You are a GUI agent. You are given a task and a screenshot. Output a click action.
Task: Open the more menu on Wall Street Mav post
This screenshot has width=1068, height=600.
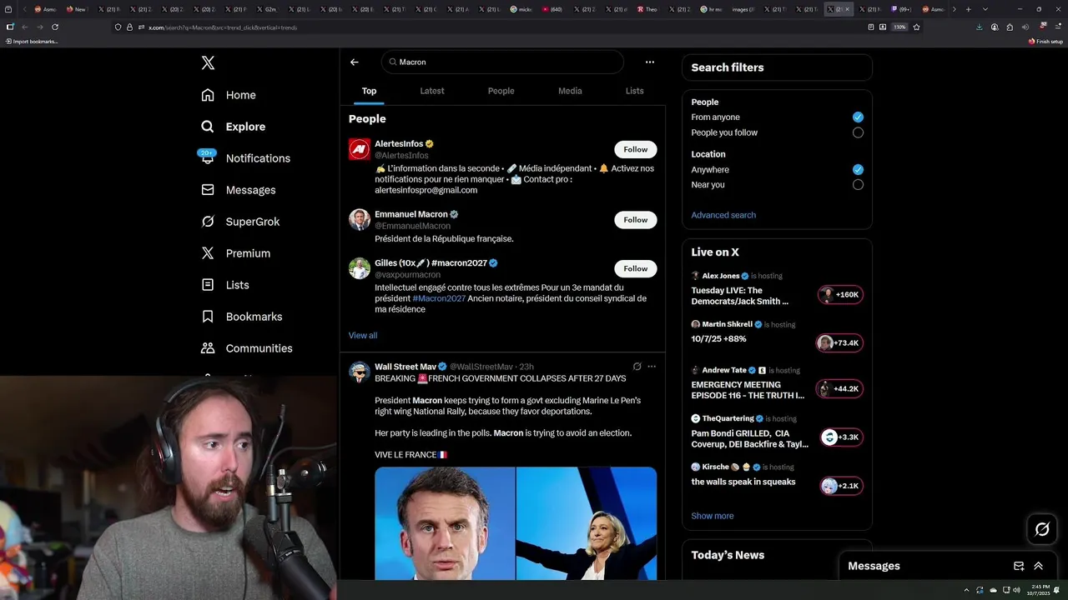pyautogui.click(x=652, y=367)
